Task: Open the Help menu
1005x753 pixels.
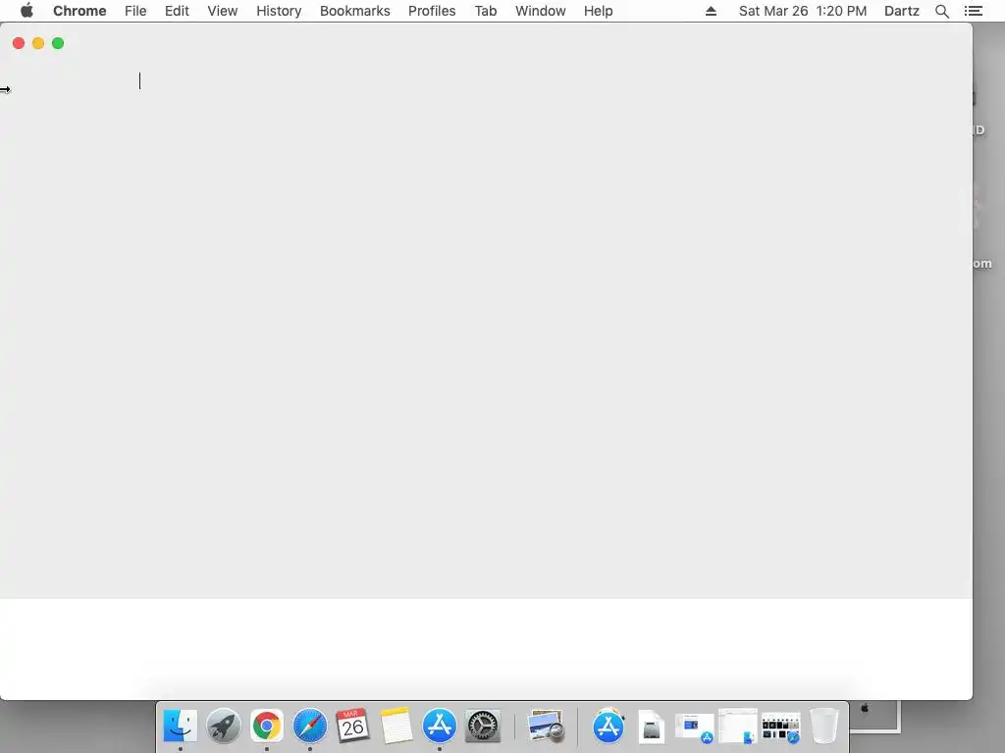Action: [x=598, y=11]
